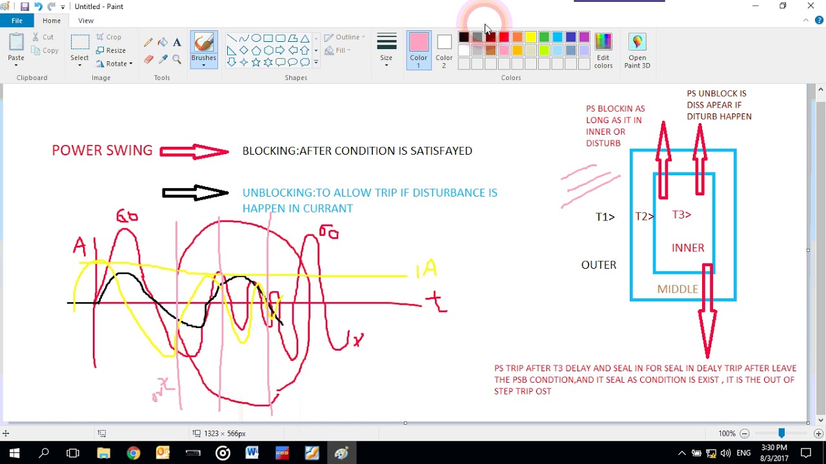Open Customize Quick Access Toolbar dropdown
Viewport: 826px width, 464px height.
(63, 6)
